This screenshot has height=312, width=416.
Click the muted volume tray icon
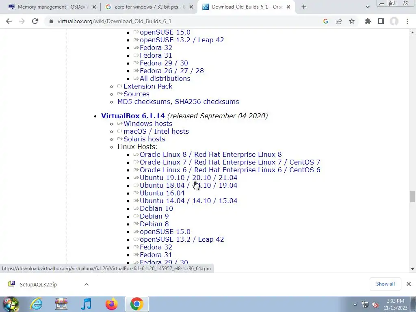pos(375,304)
